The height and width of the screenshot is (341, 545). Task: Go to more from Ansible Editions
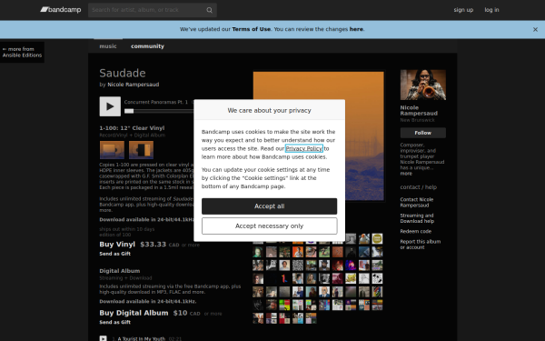click(22, 52)
